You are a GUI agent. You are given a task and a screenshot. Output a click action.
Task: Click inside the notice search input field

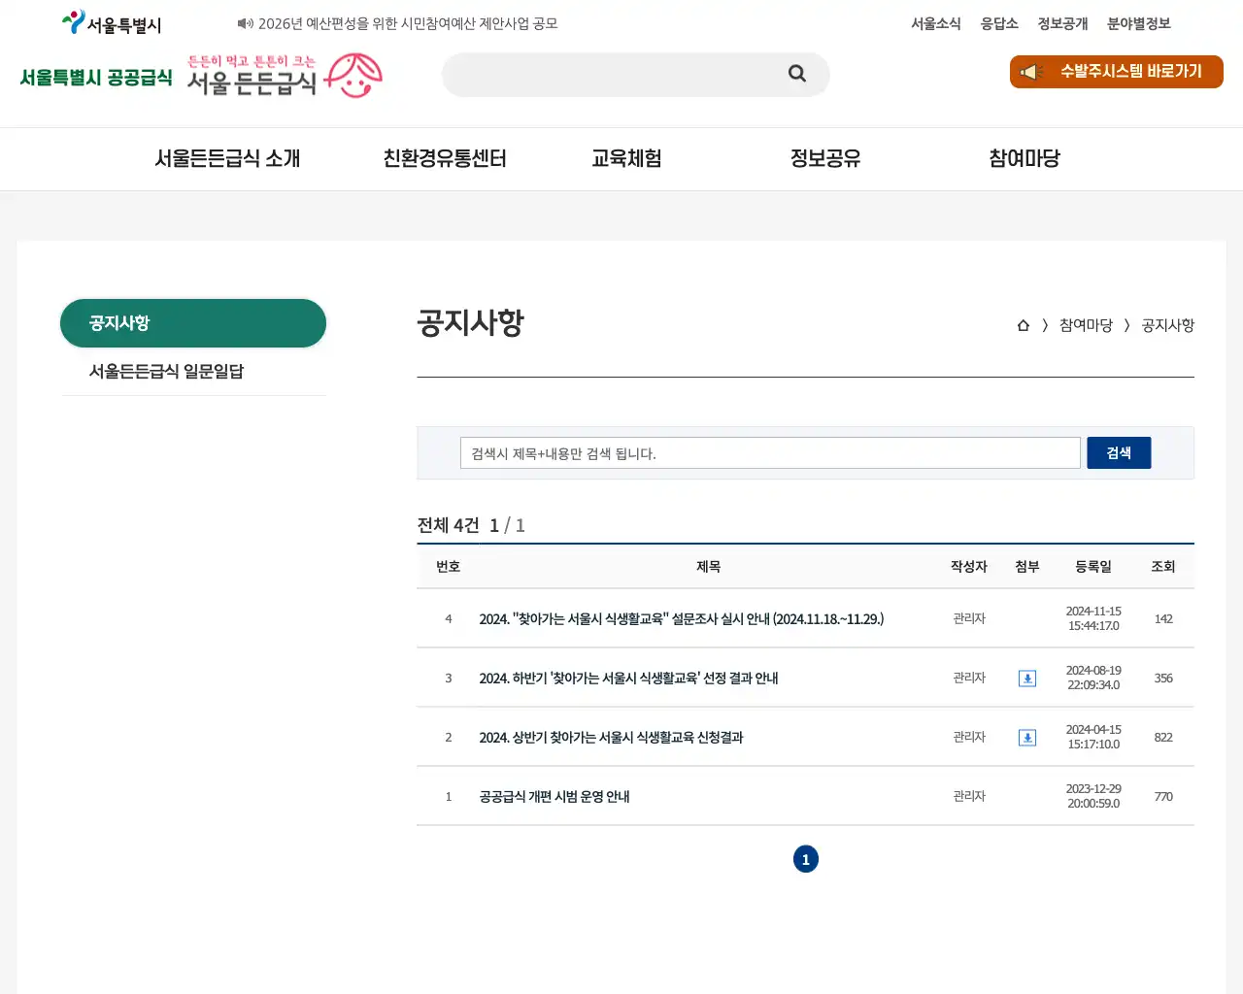[769, 452]
